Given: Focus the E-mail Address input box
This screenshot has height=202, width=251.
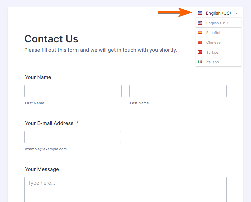Looking at the screenshot, I should click(x=73, y=137).
